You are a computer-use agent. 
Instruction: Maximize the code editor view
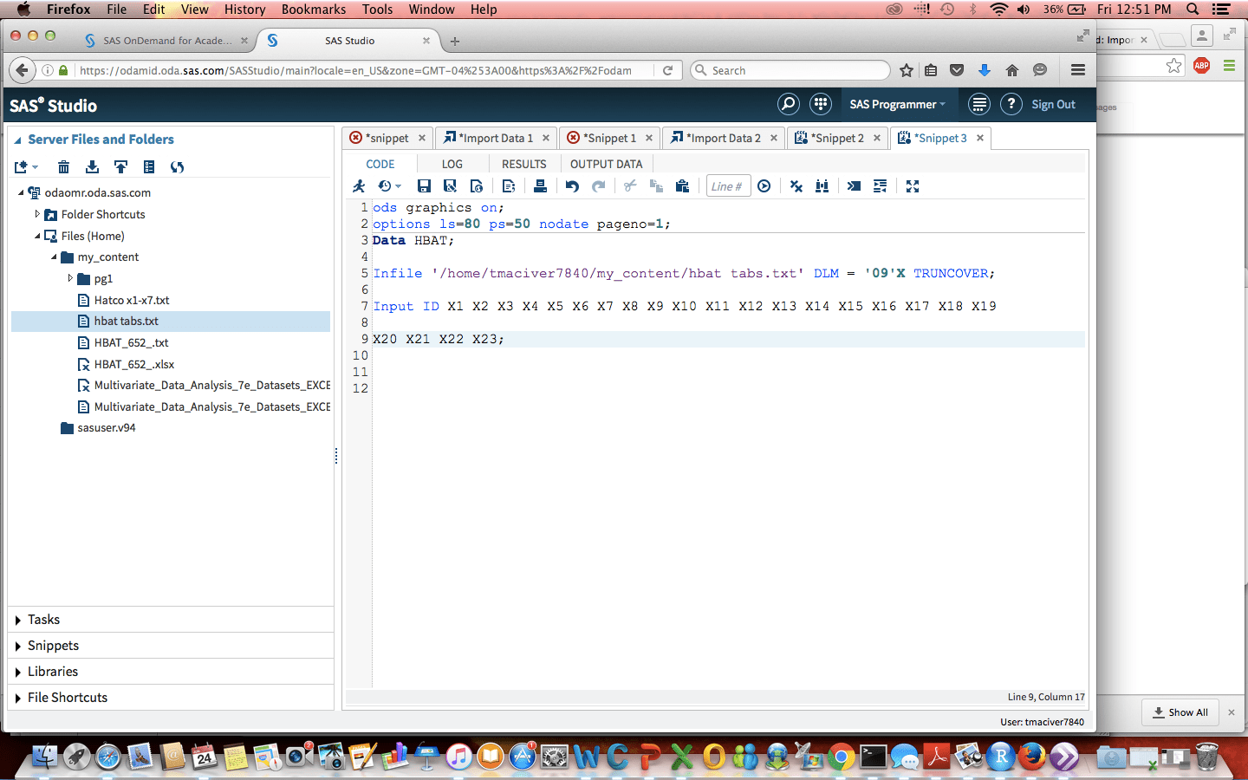tap(912, 185)
